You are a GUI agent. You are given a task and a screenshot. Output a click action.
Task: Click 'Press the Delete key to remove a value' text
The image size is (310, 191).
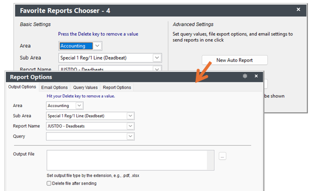tap(98, 34)
